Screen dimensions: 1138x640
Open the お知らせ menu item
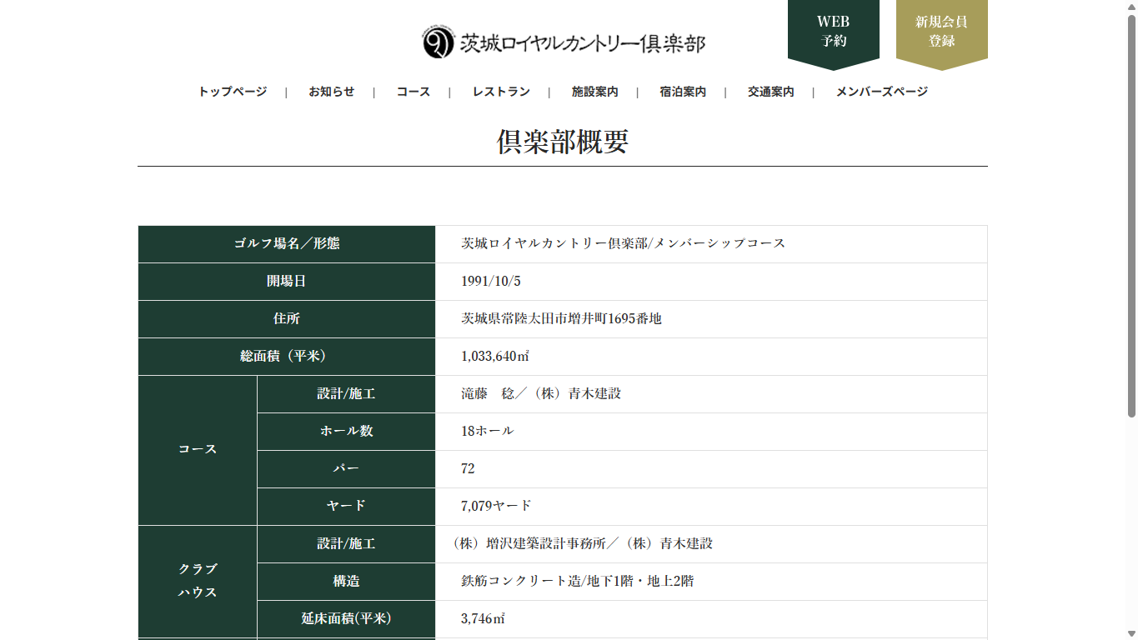(332, 92)
